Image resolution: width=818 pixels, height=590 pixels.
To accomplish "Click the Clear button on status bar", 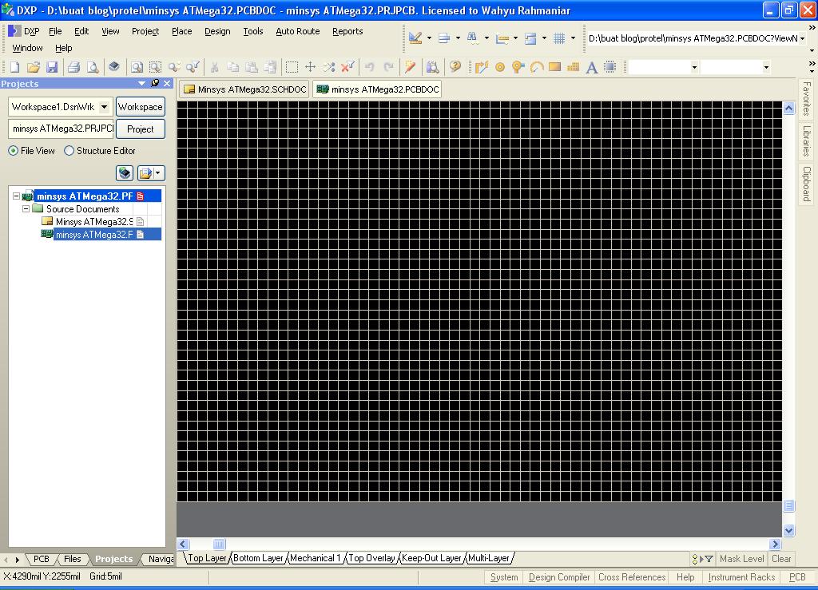I will pos(781,559).
